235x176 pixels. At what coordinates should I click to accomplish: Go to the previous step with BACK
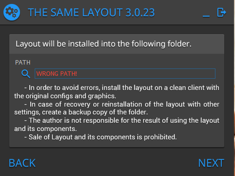coord(22,163)
